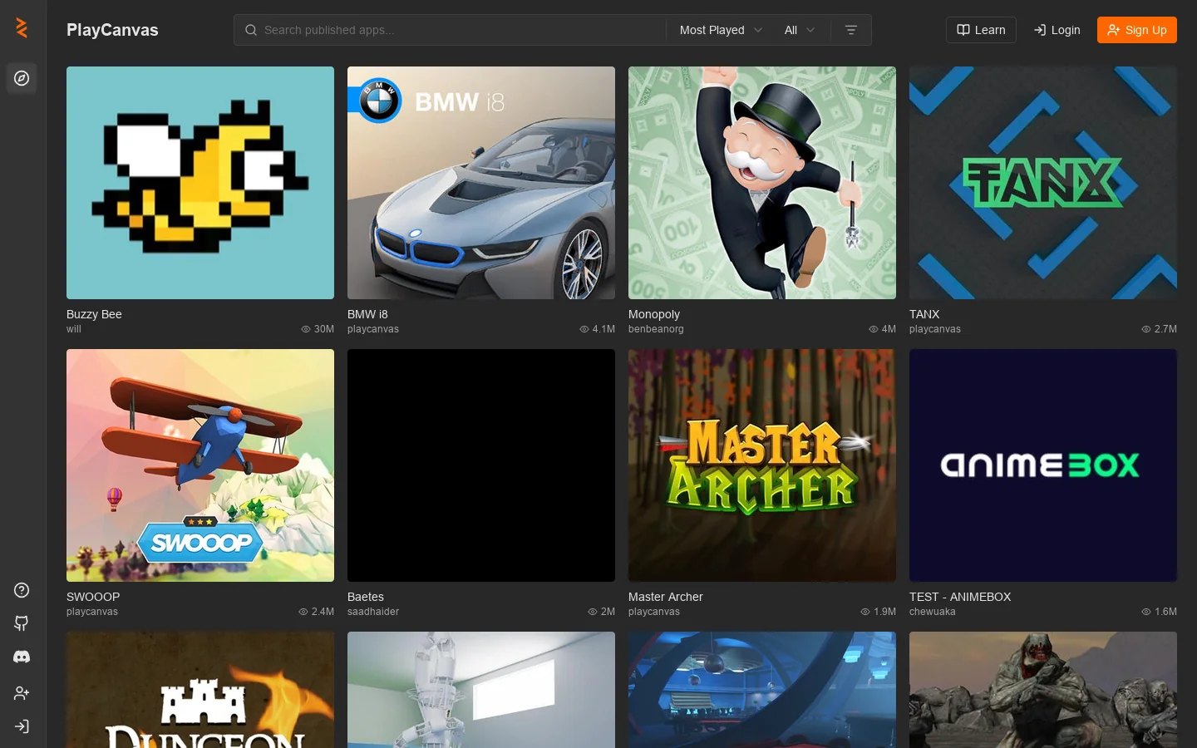
Task: Click the '2.7M' view count
Action: (1165, 329)
